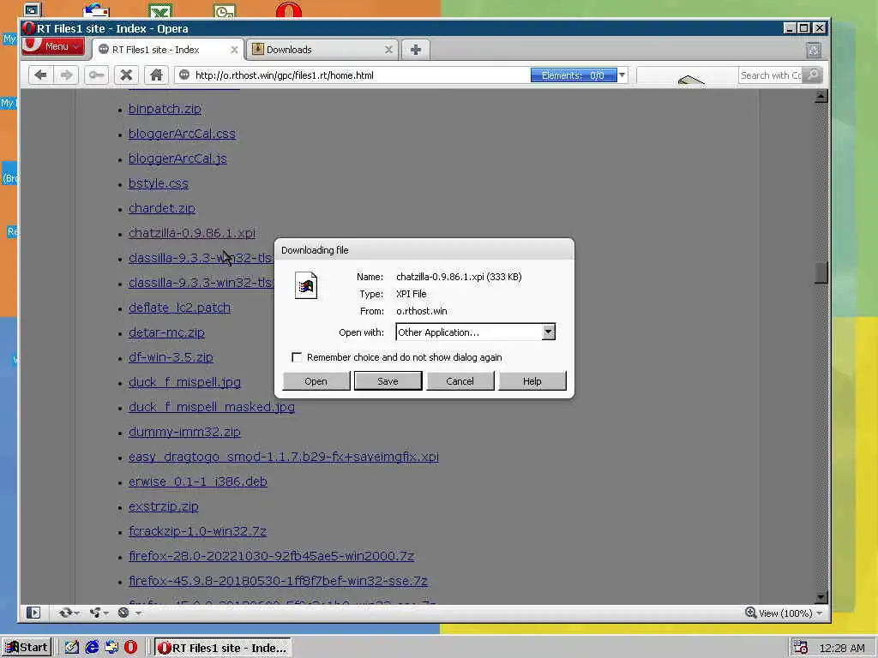Cancel the file download dialog
The height and width of the screenshot is (658, 878).
click(x=460, y=381)
